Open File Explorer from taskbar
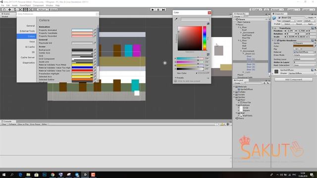Image resolution: width=317 pixels, height=178 pixels. coord(28,175)
